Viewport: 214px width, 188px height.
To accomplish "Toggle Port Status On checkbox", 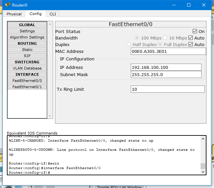I will coord(195,31).
